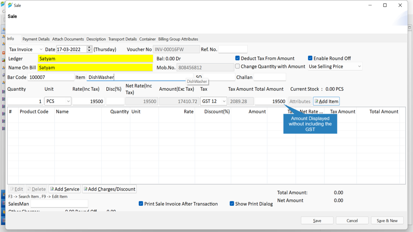Viewport: 413px width, 232px height.
Task: Toggle Deduct Tax From Amount checkbox
Action: pyautogui.click(x=237, y=58)
